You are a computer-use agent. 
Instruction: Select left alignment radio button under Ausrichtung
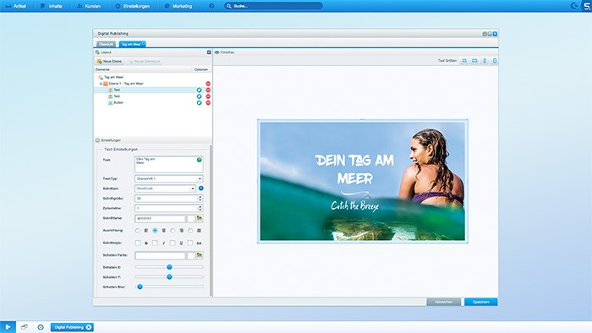137,231
